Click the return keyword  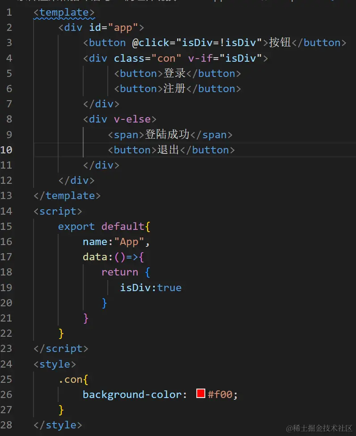[x=119, y=272]
